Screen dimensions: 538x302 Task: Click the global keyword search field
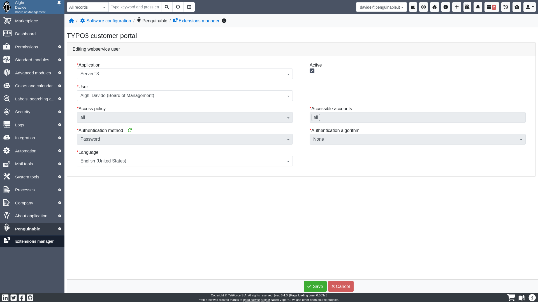pyautogui.click(x=135, y=7)
